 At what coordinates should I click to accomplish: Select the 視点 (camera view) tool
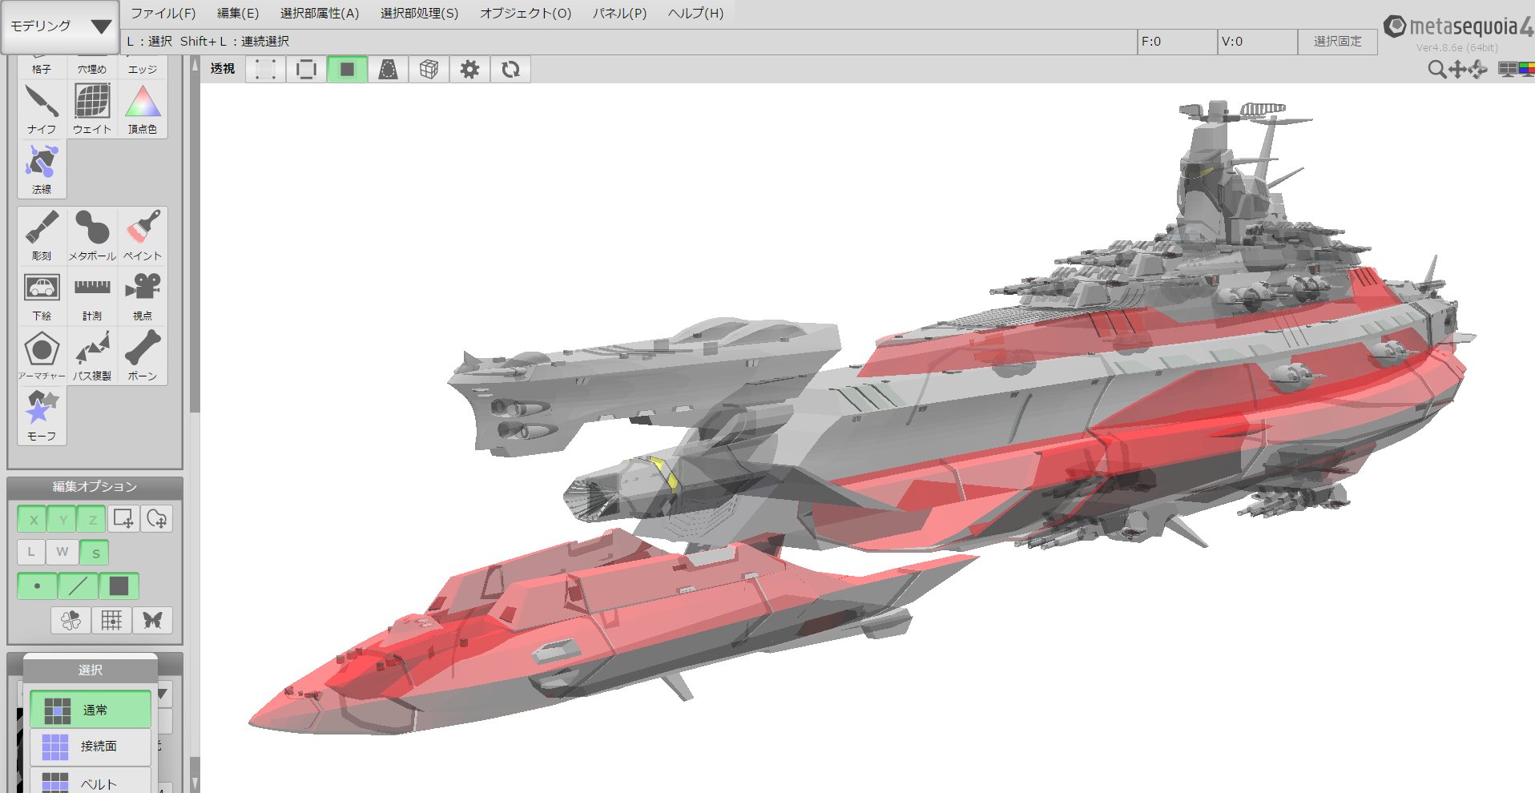(143, 296)
